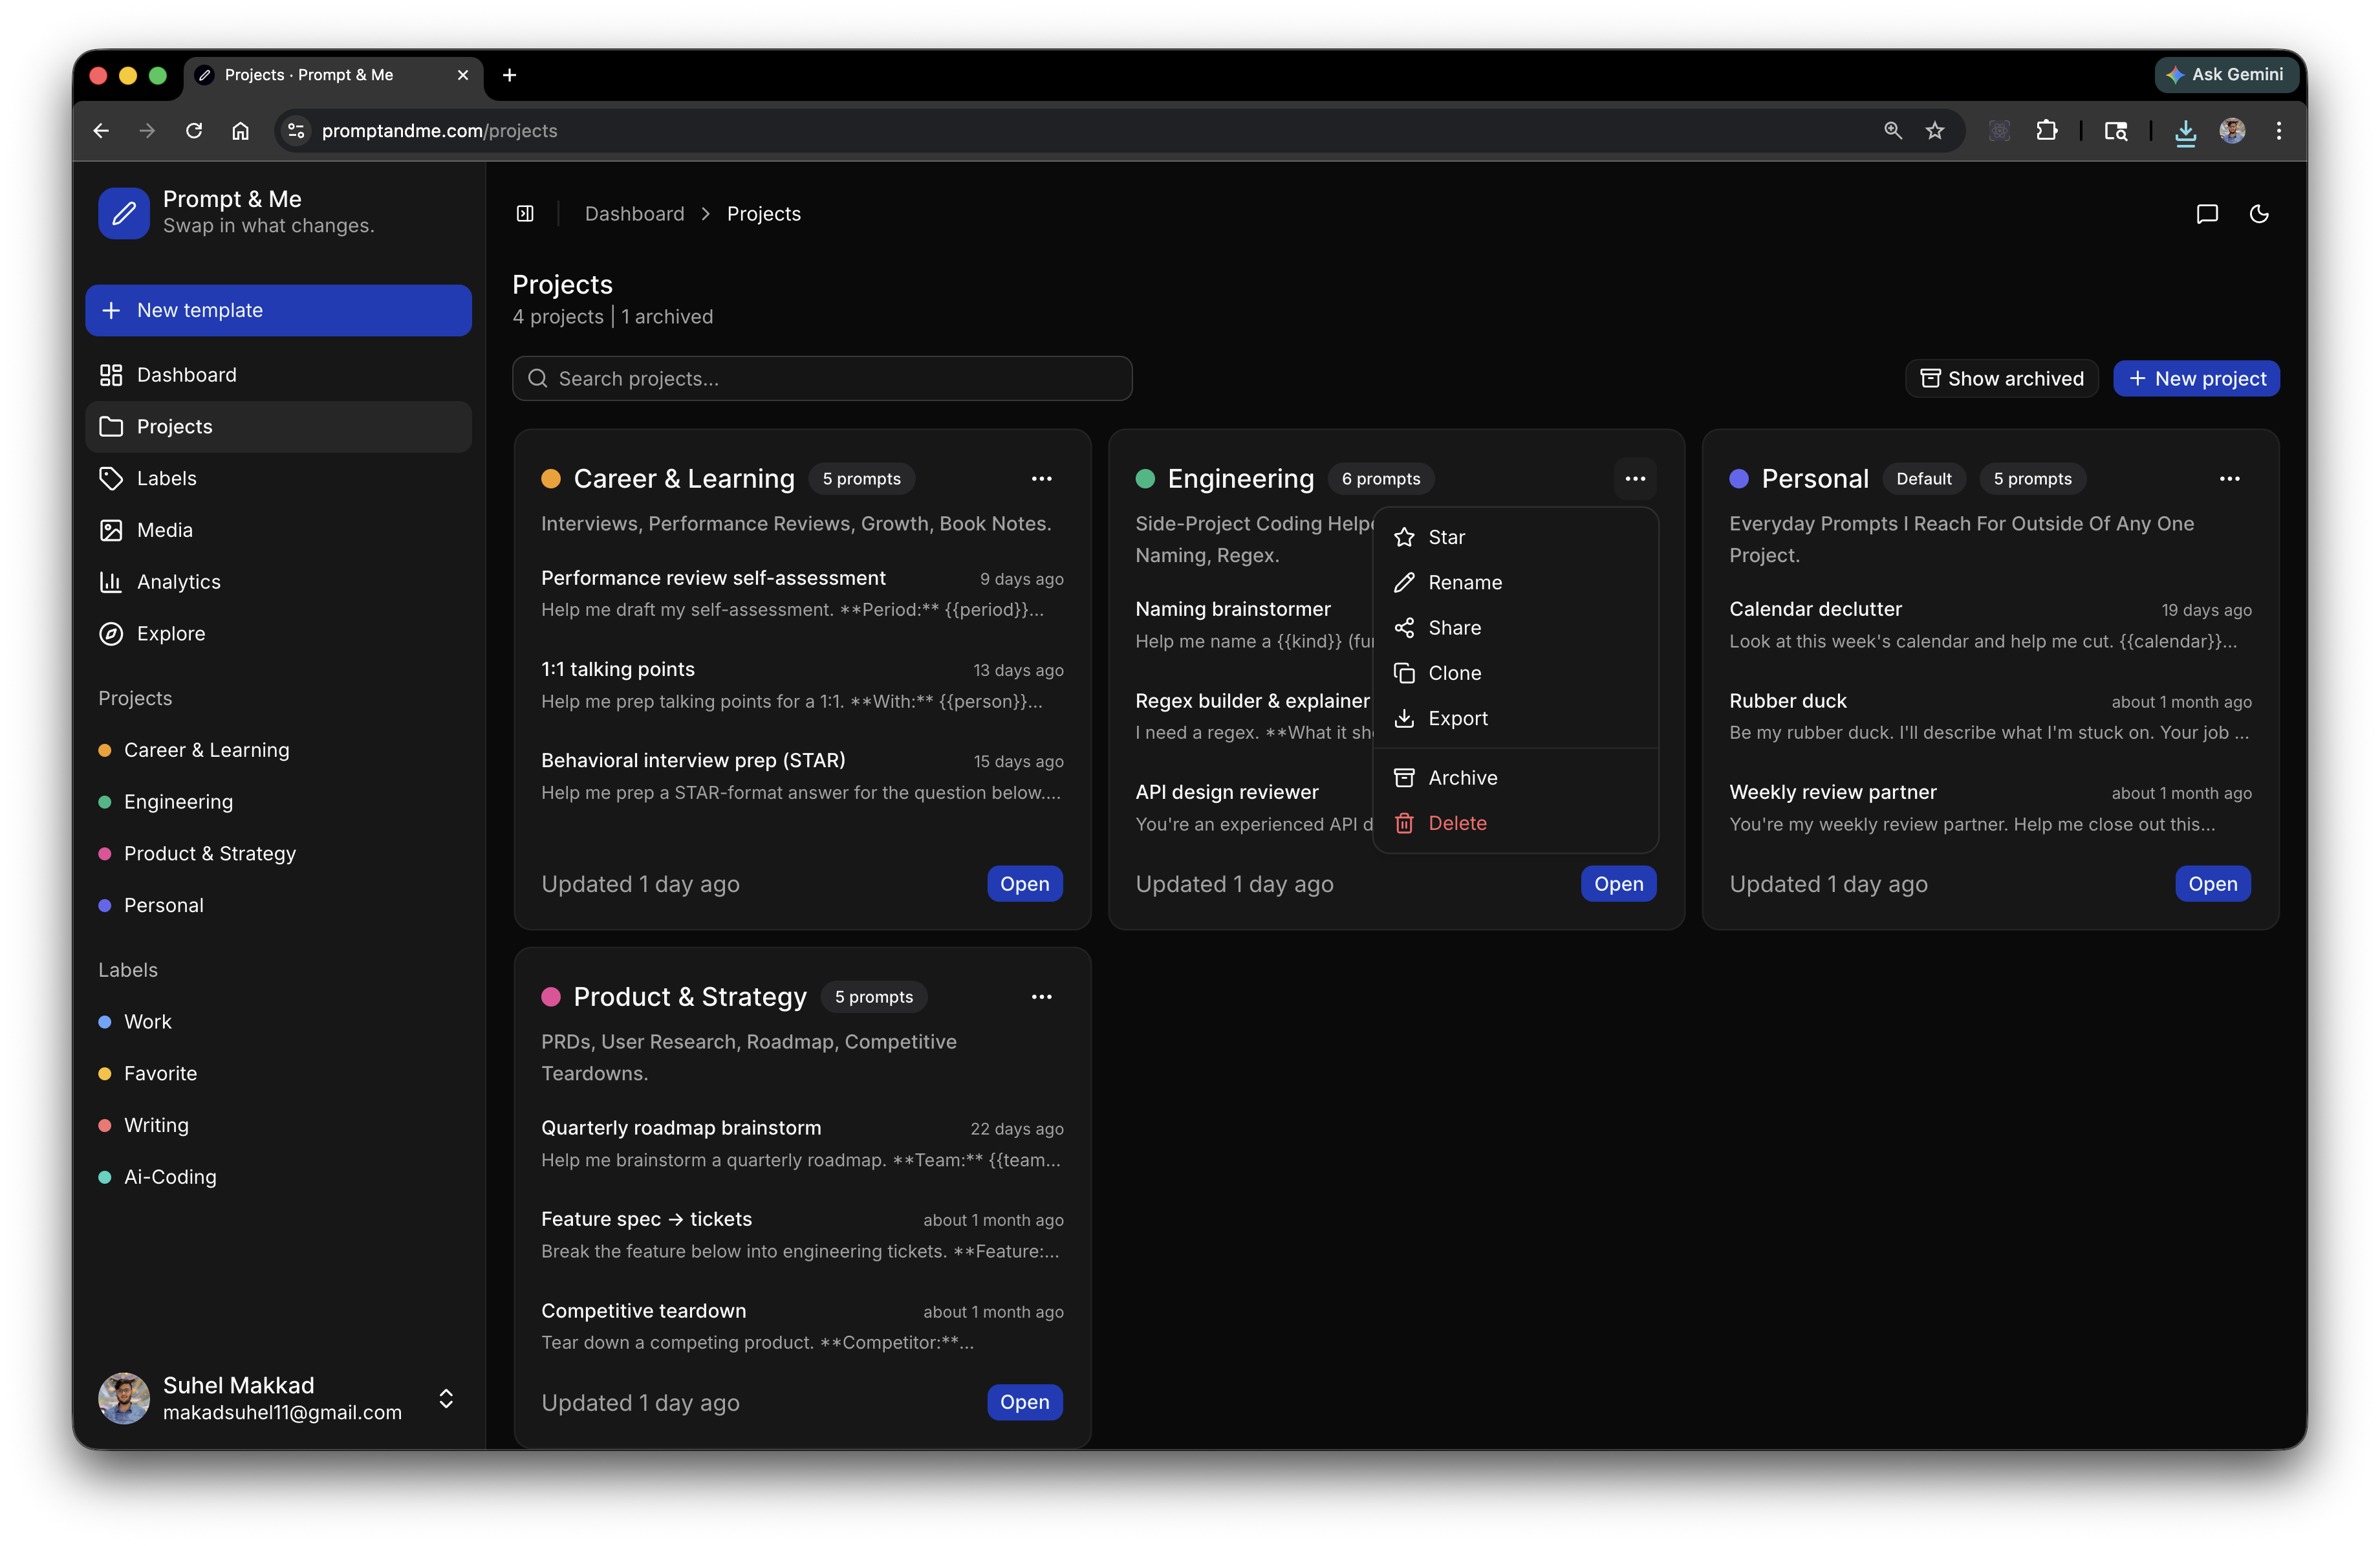Click pink dot beside Product & Strategy sidebar
Viewport: 2380px width, 1546px height.
[x=104, y=853]
